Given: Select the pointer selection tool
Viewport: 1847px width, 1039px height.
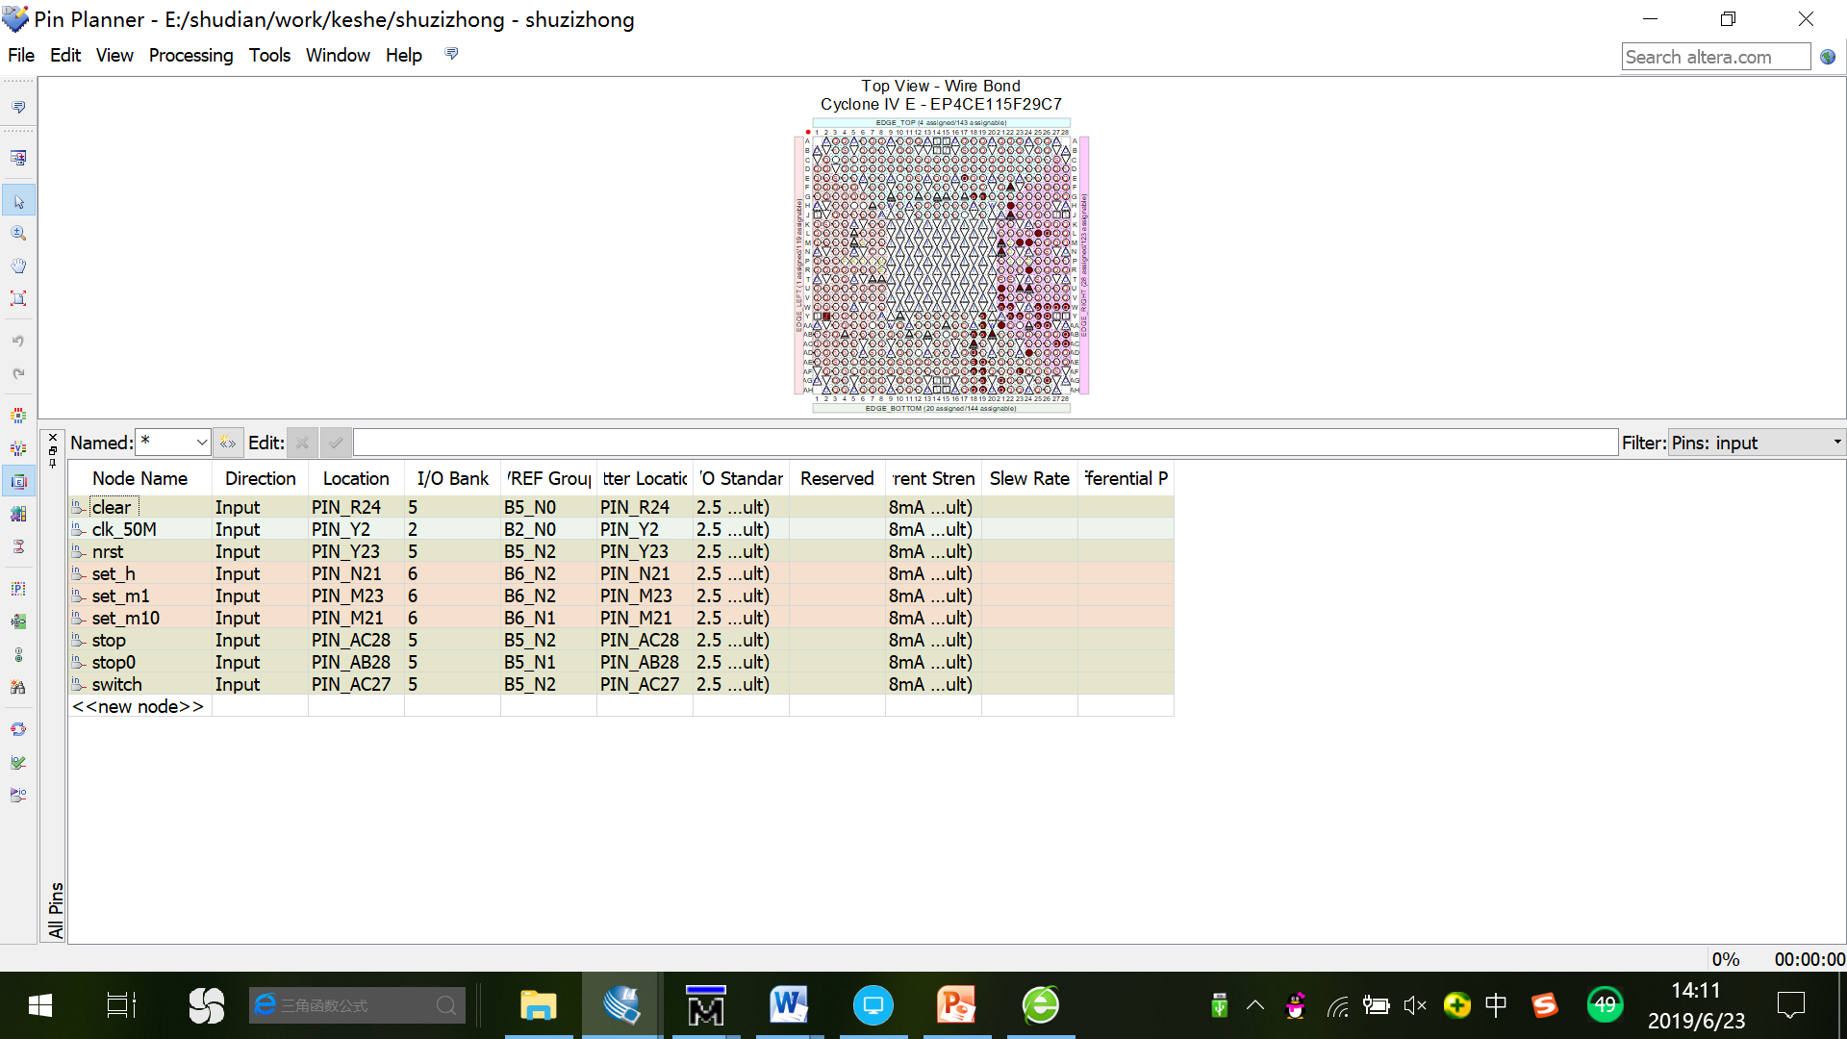Looking at the screenshot, I should tap(18, 201).
